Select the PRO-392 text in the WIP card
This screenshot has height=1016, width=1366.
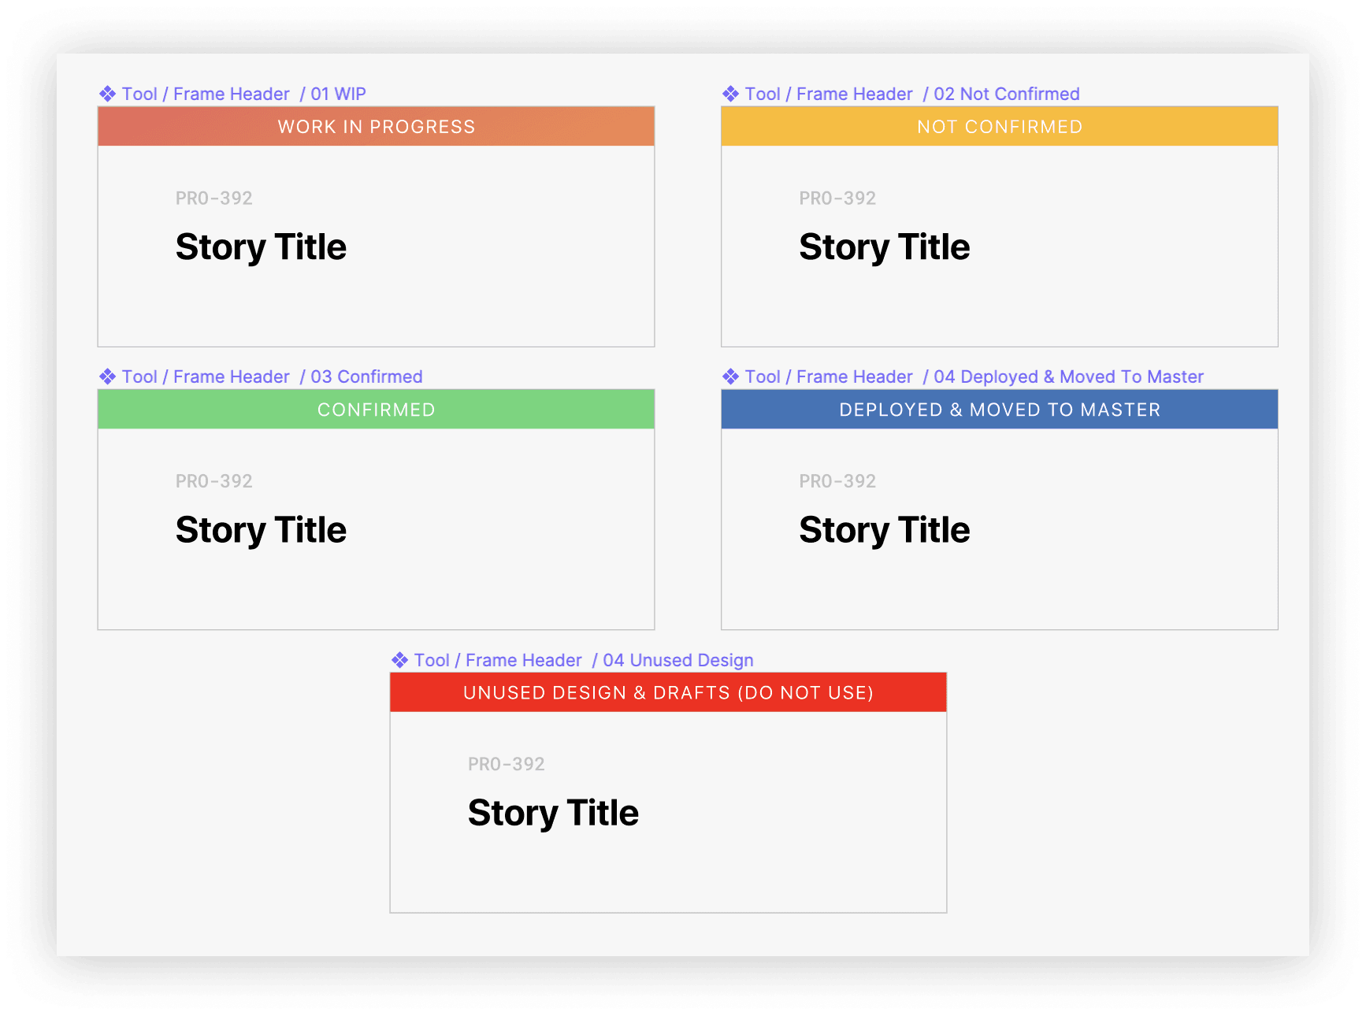click(213, 198)
